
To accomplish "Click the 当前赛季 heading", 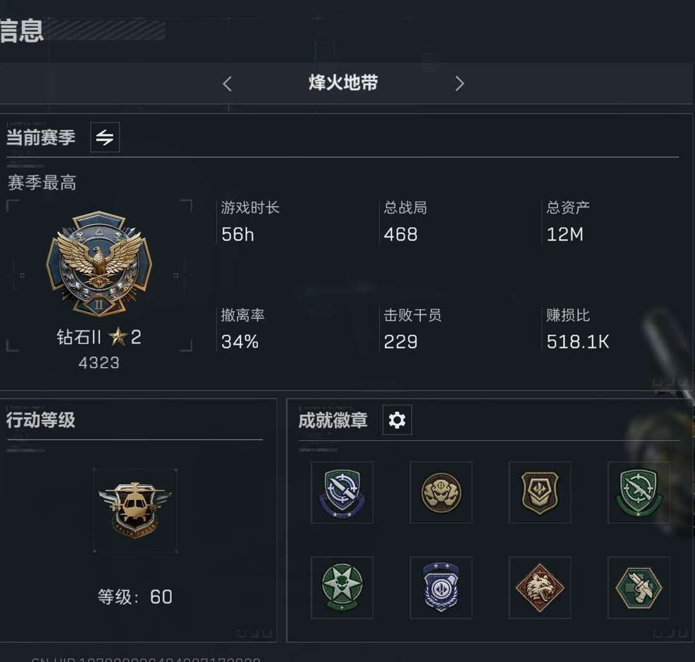I will pyautogui.click(x=41, y=138).
